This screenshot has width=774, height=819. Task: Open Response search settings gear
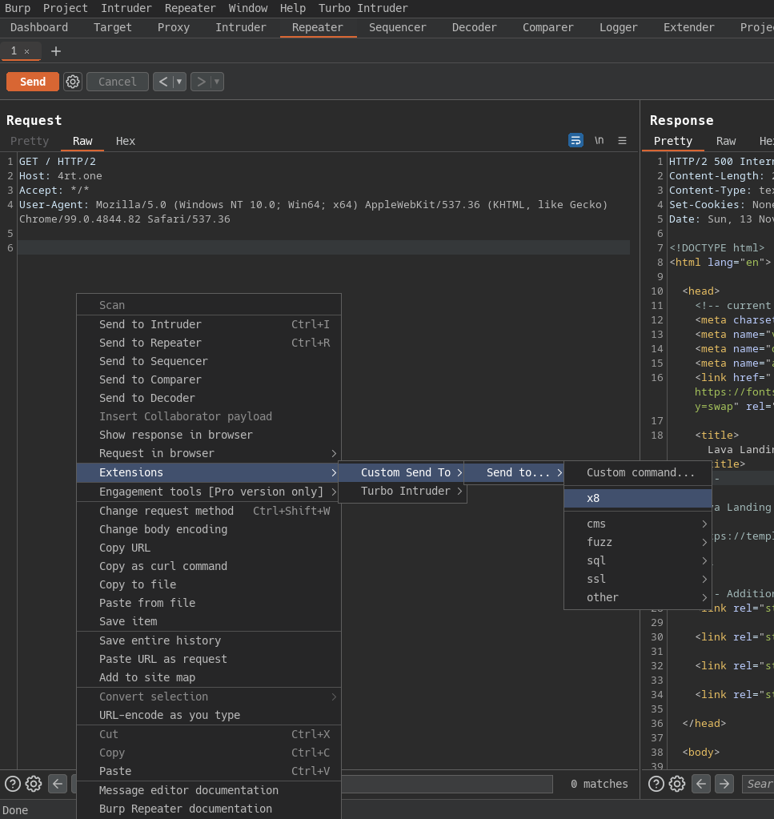(x=677, y=784)
